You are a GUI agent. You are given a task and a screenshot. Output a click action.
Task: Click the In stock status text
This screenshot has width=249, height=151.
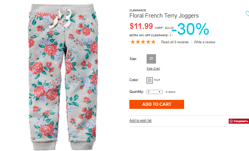point(170,92)
